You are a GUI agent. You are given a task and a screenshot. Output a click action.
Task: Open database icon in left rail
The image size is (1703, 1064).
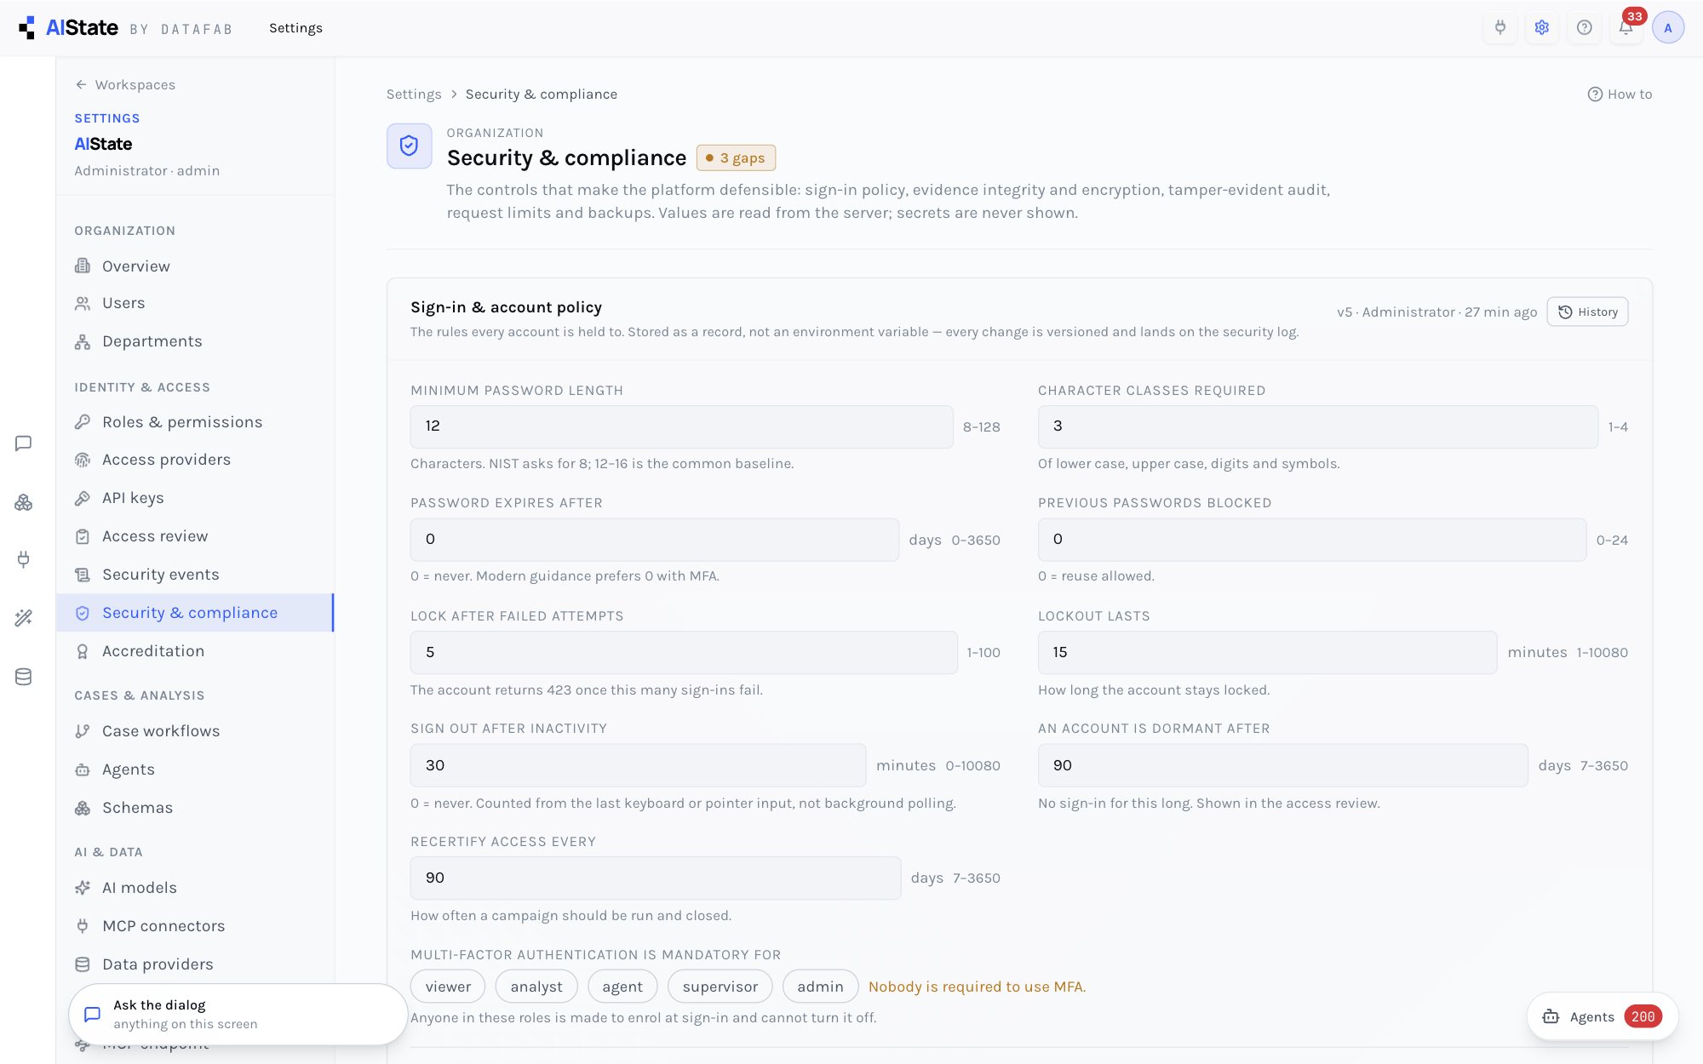(x=24, y=677)
